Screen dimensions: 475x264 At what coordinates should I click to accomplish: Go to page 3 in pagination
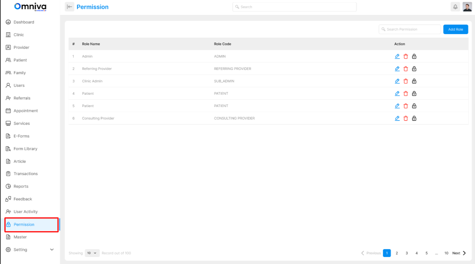pos(407,253)
